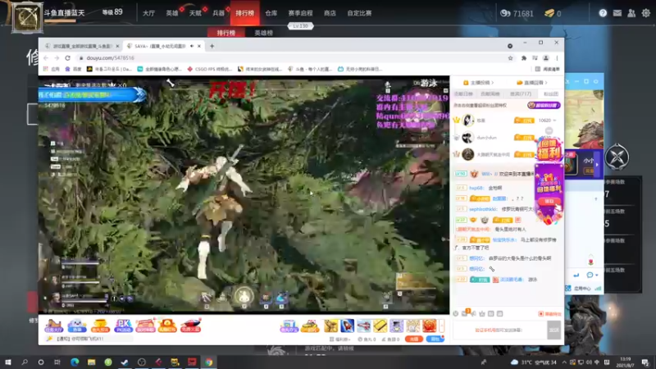Click the first chat toolbar emoji icon

[x=456, y=314]
